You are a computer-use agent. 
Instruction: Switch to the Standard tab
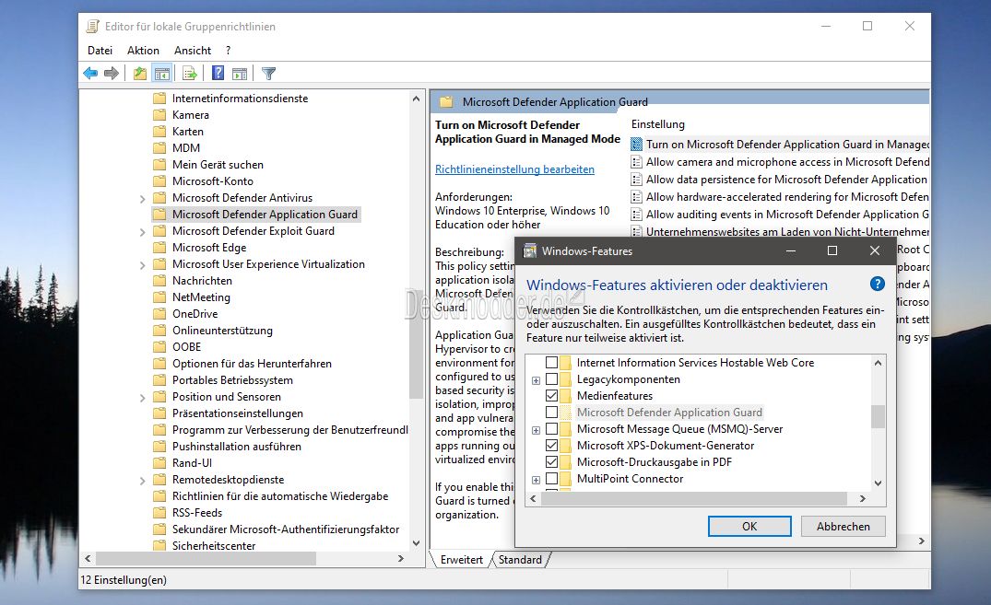(x=520, y=560)
